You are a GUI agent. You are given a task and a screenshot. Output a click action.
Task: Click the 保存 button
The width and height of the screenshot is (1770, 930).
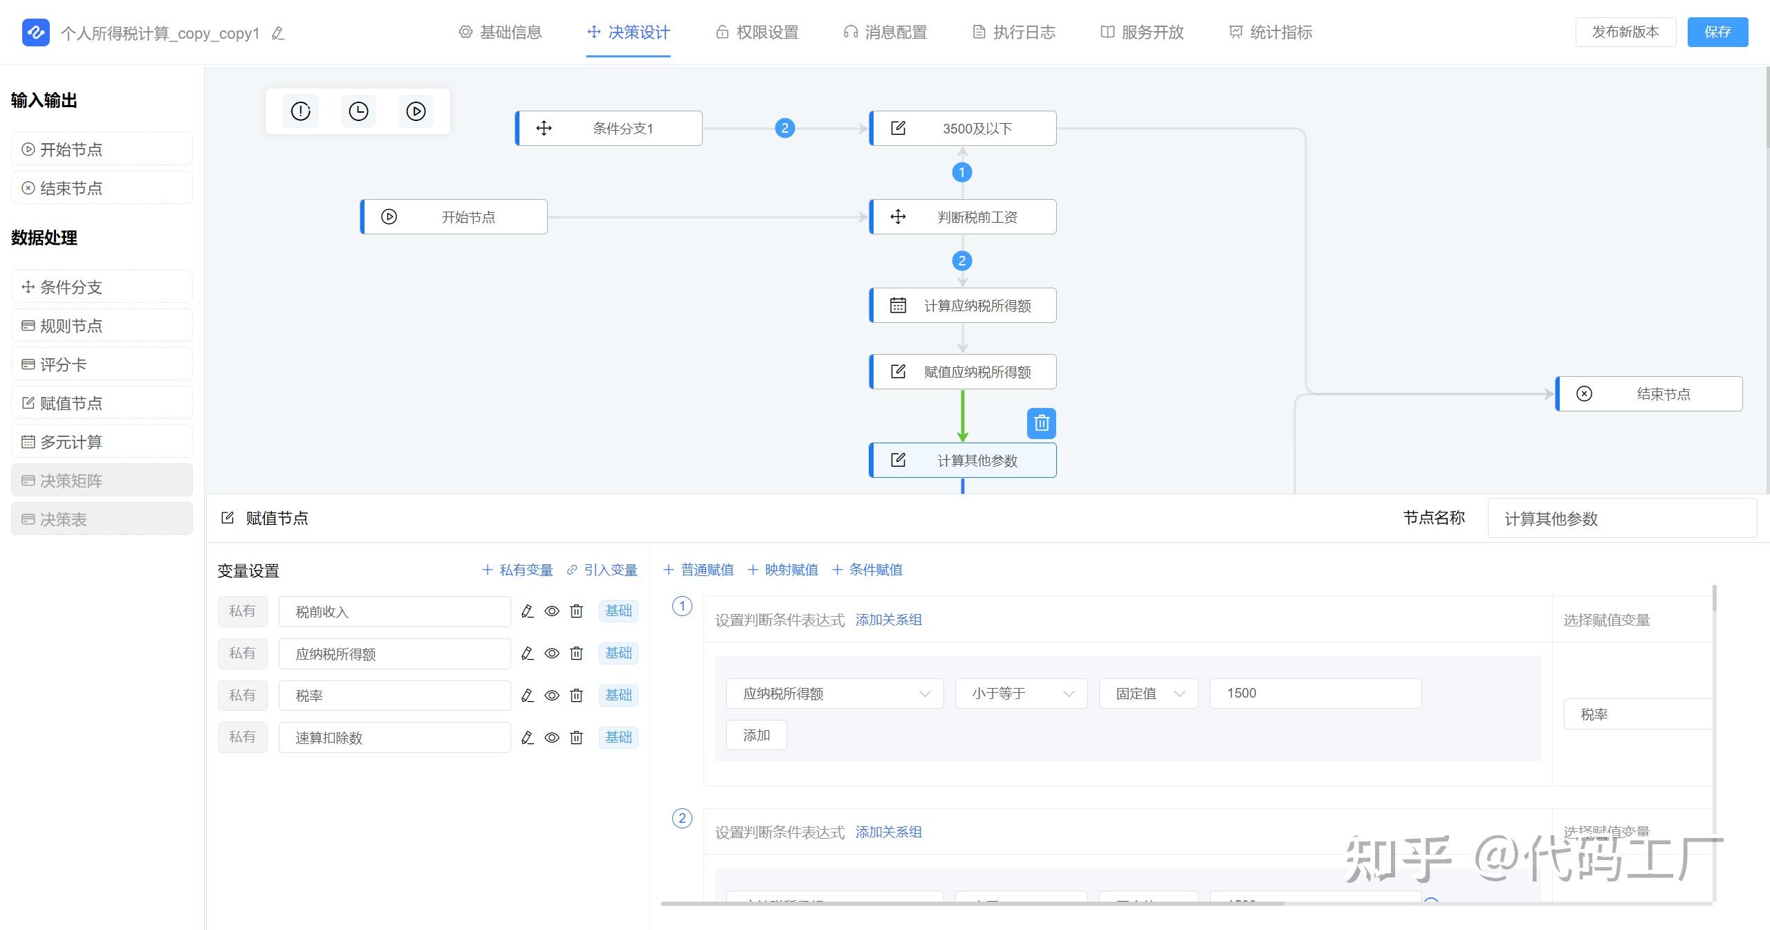pos(1717,32)
